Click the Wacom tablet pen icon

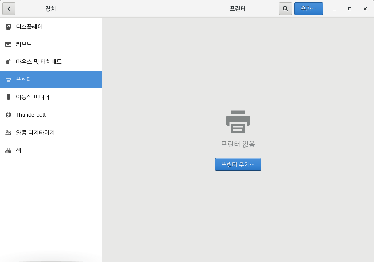click(x=8, y=133)
